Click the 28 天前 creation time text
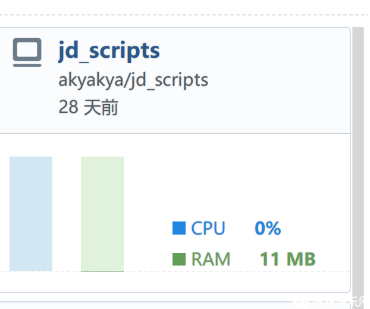 tap(88, 107)
